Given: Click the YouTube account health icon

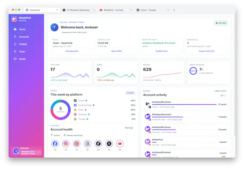Looking at the screenshot, I should coord(120,144).
